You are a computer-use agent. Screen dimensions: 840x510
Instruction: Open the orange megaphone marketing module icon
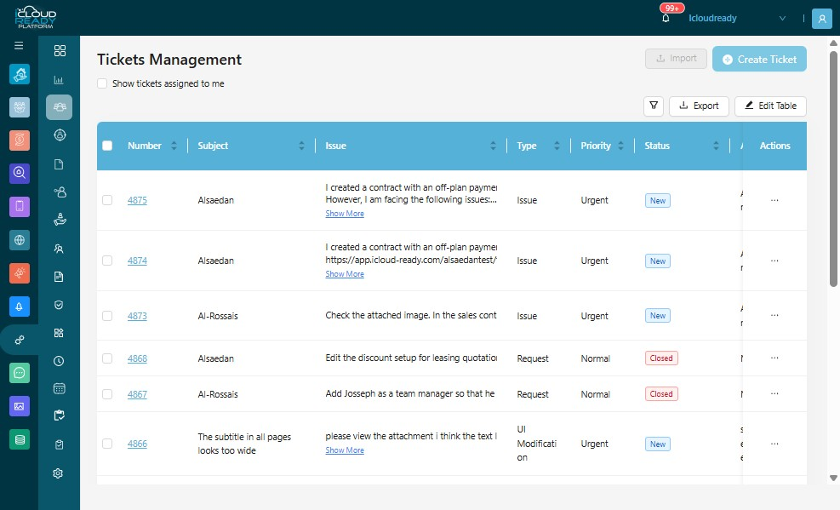pyautogui.click(x=20, y=273)
